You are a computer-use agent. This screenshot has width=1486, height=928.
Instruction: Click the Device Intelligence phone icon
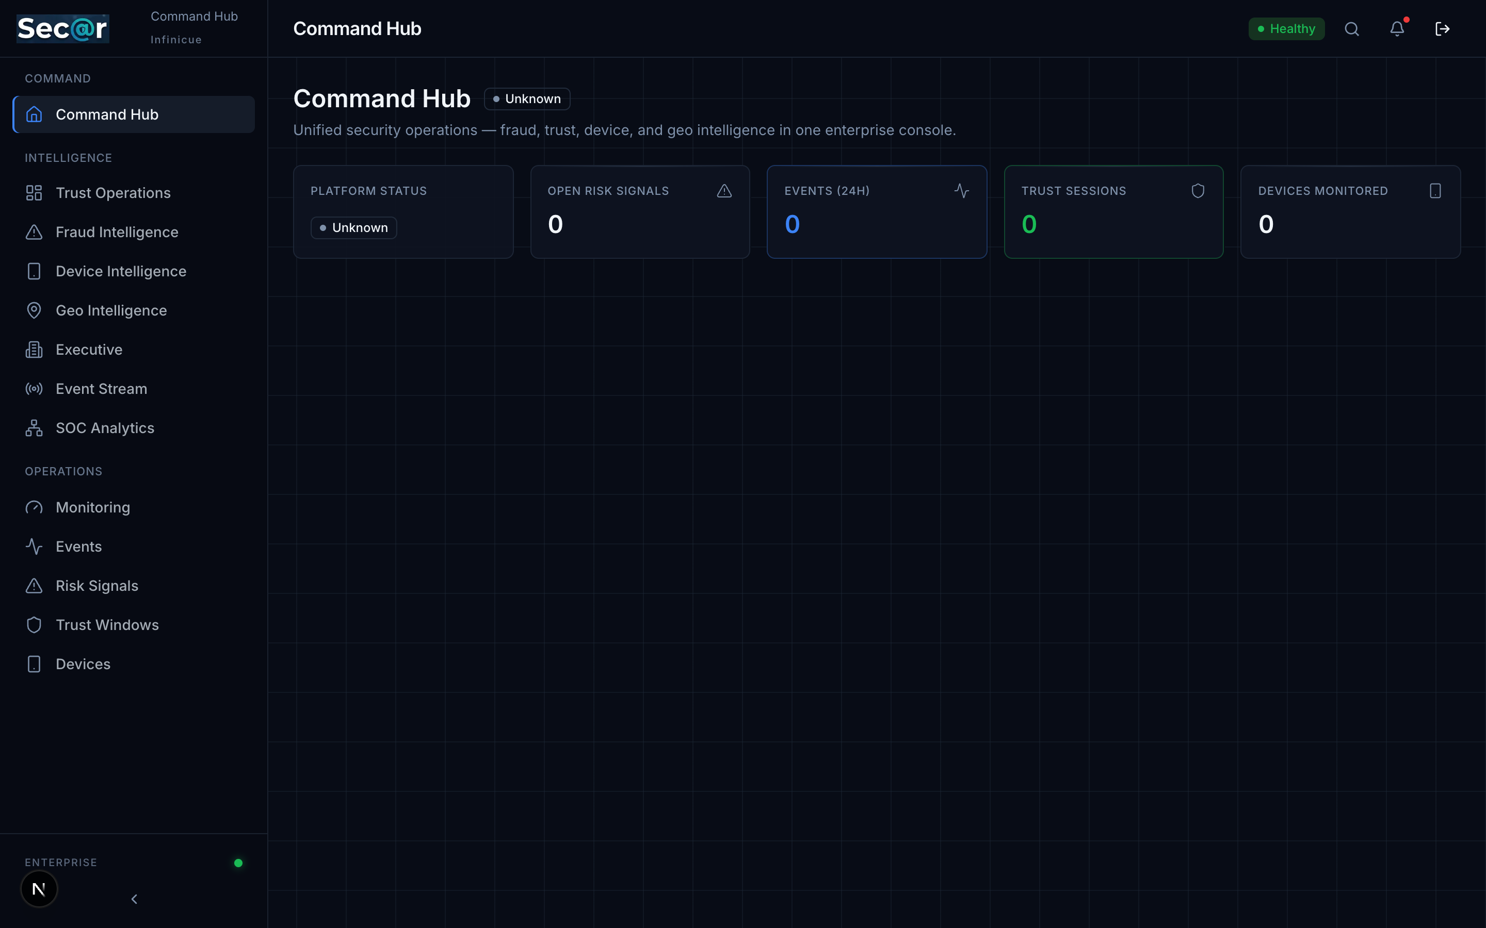[x=35, y=271]
